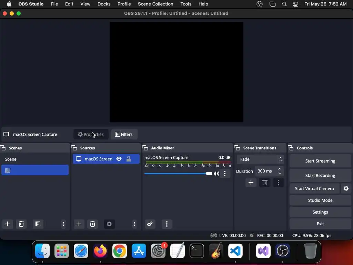Open advanced audio properties gears icon
The image size is (353, 265).
coord(150,224)
